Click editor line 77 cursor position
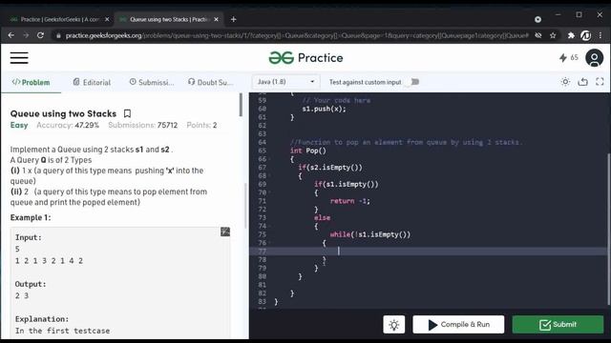 pos(339,252)
